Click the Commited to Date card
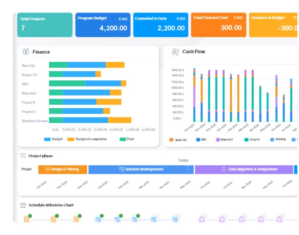 tap(160, 24)
